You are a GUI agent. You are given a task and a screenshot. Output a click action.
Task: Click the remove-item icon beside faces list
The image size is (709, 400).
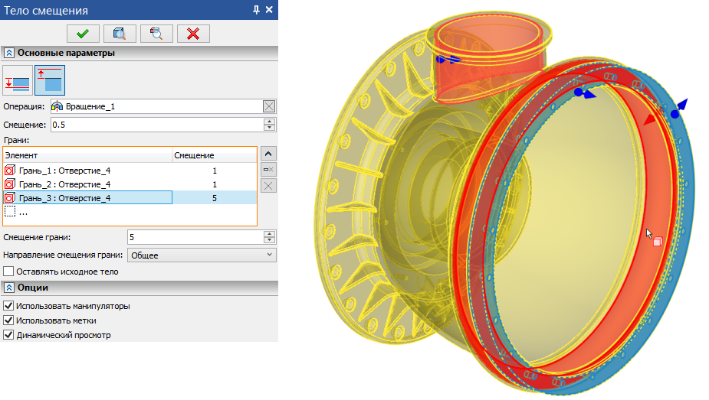tap(268, 170)
